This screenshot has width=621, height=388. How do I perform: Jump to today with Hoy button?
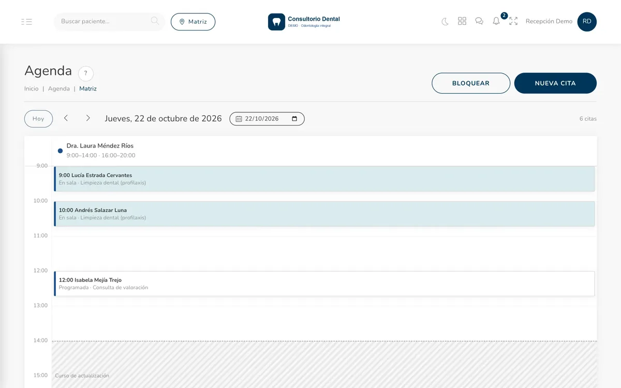point(38,119)
